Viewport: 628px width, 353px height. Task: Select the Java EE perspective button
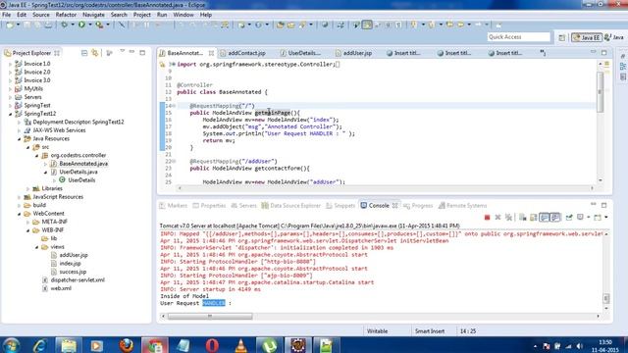(587, 37)
